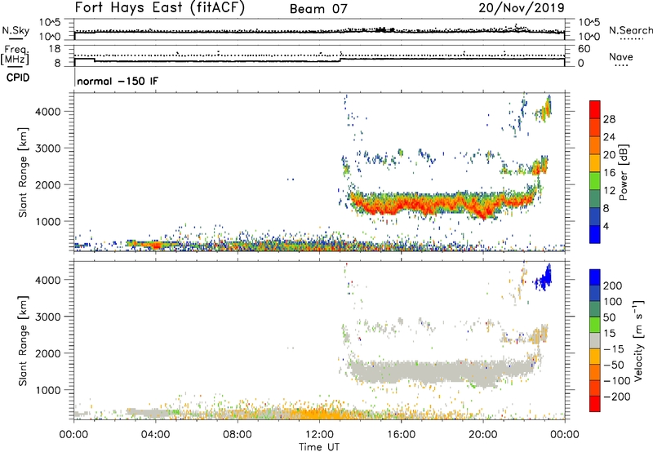Viewport: 653px width, 452px height.
Task: Click the "-200" value on the velocity colorbar
Action: pyautogui.click(x=616, y=397)
